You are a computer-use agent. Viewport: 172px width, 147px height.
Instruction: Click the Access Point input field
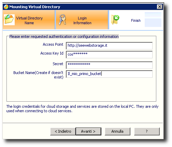(x=109, y=46)
